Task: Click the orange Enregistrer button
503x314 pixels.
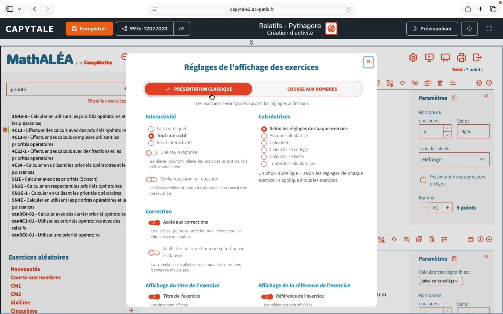Action: pyautogui.click(x=89, y=29)
